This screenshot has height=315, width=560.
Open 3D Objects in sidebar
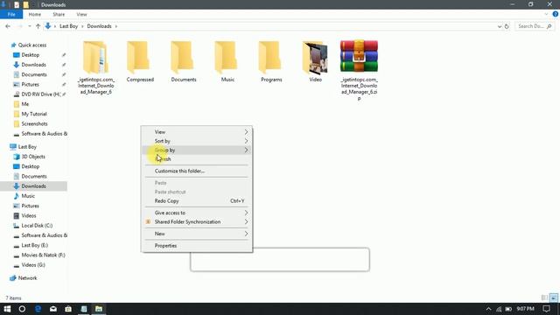[33, 157]
